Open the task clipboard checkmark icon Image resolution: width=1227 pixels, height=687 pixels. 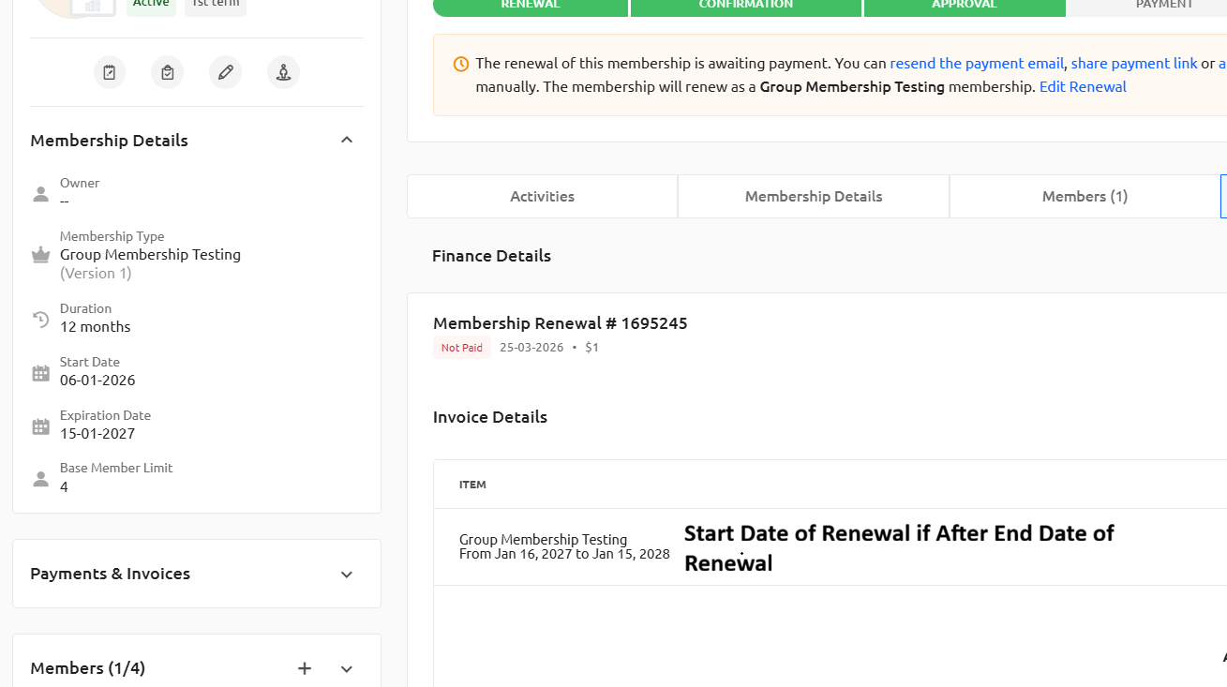168,72
